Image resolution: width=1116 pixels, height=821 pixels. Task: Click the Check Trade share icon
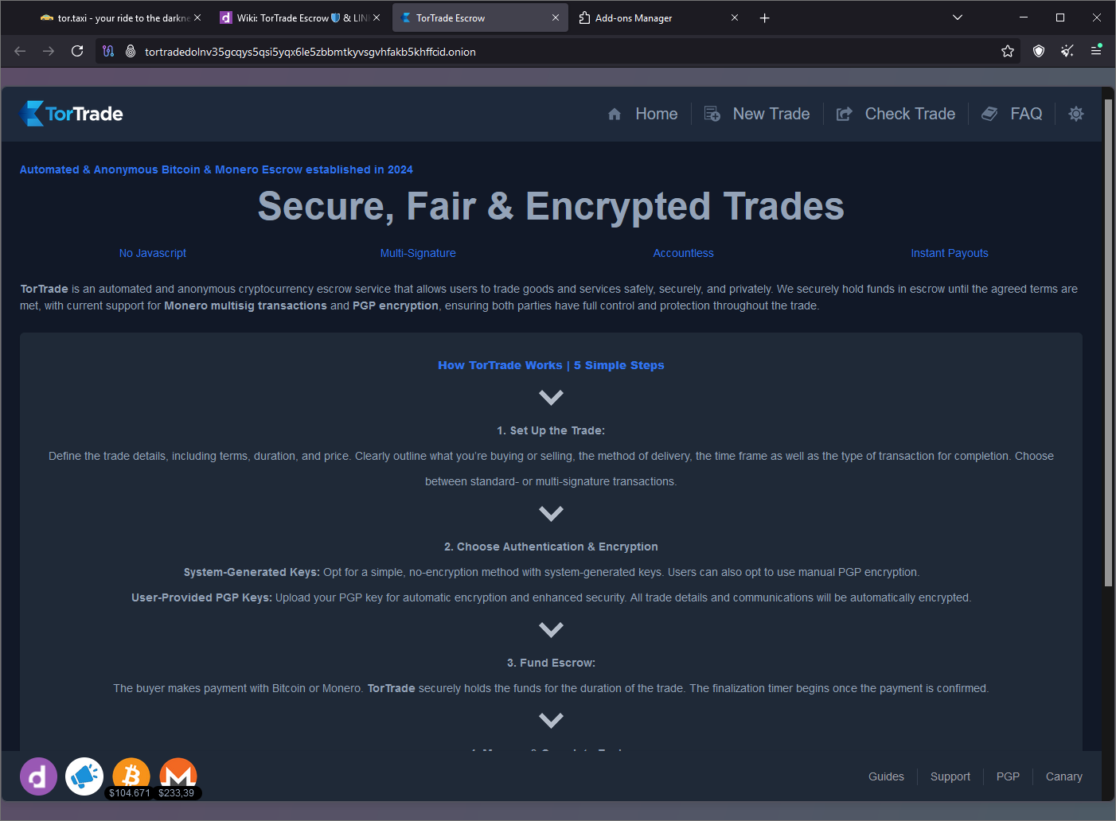point(845,114)
